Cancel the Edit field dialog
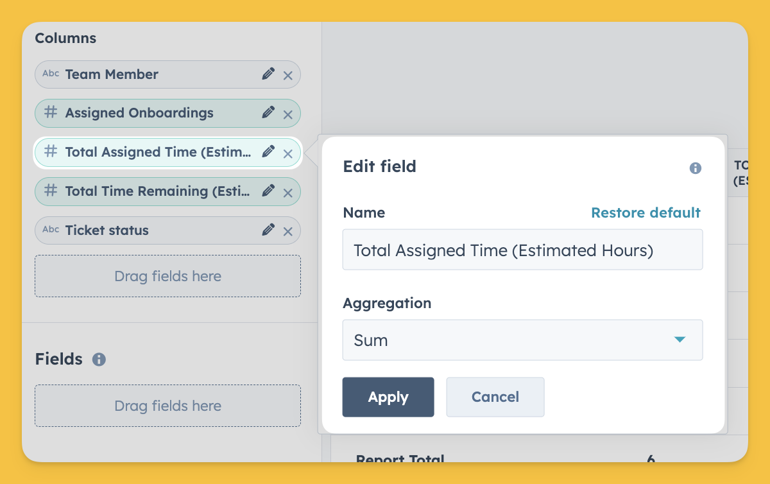 (495, 397)
